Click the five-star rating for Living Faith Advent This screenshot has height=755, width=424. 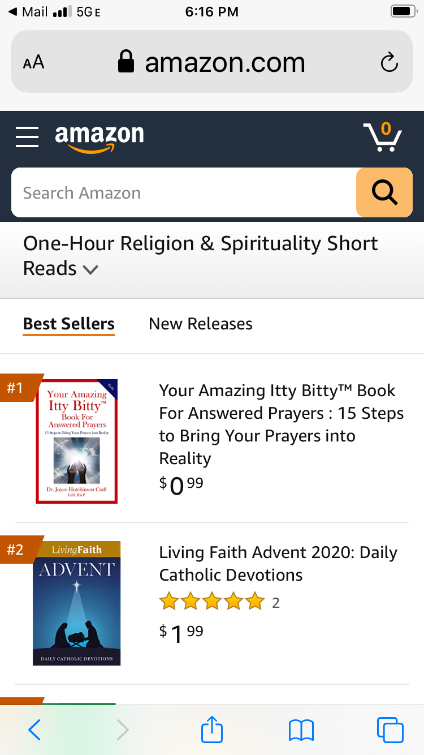[212, 602]
